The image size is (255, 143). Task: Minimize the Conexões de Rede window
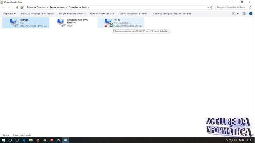tap(233, 2)
